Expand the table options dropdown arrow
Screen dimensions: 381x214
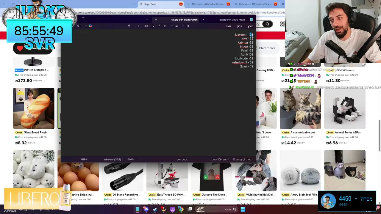pyautogui.click(x=135, y=26)
